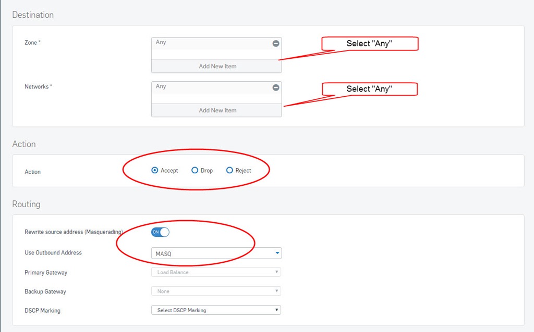Click the "Networks *" field label

tap(39, 87)
